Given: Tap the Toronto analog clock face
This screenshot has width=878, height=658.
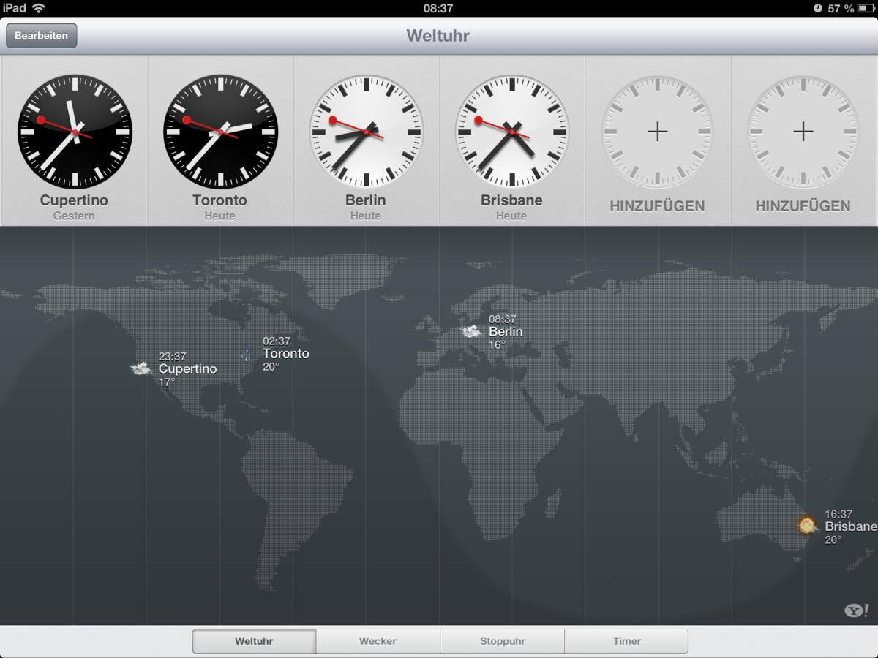Looking at the screenshot, I should 220,132.
